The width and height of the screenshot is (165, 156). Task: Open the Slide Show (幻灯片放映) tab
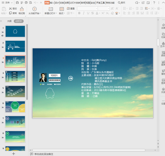coord(75,2)
